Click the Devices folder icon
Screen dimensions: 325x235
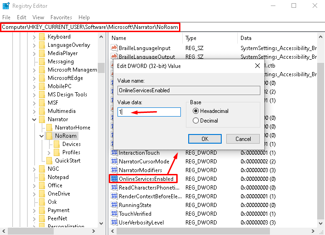57,144
